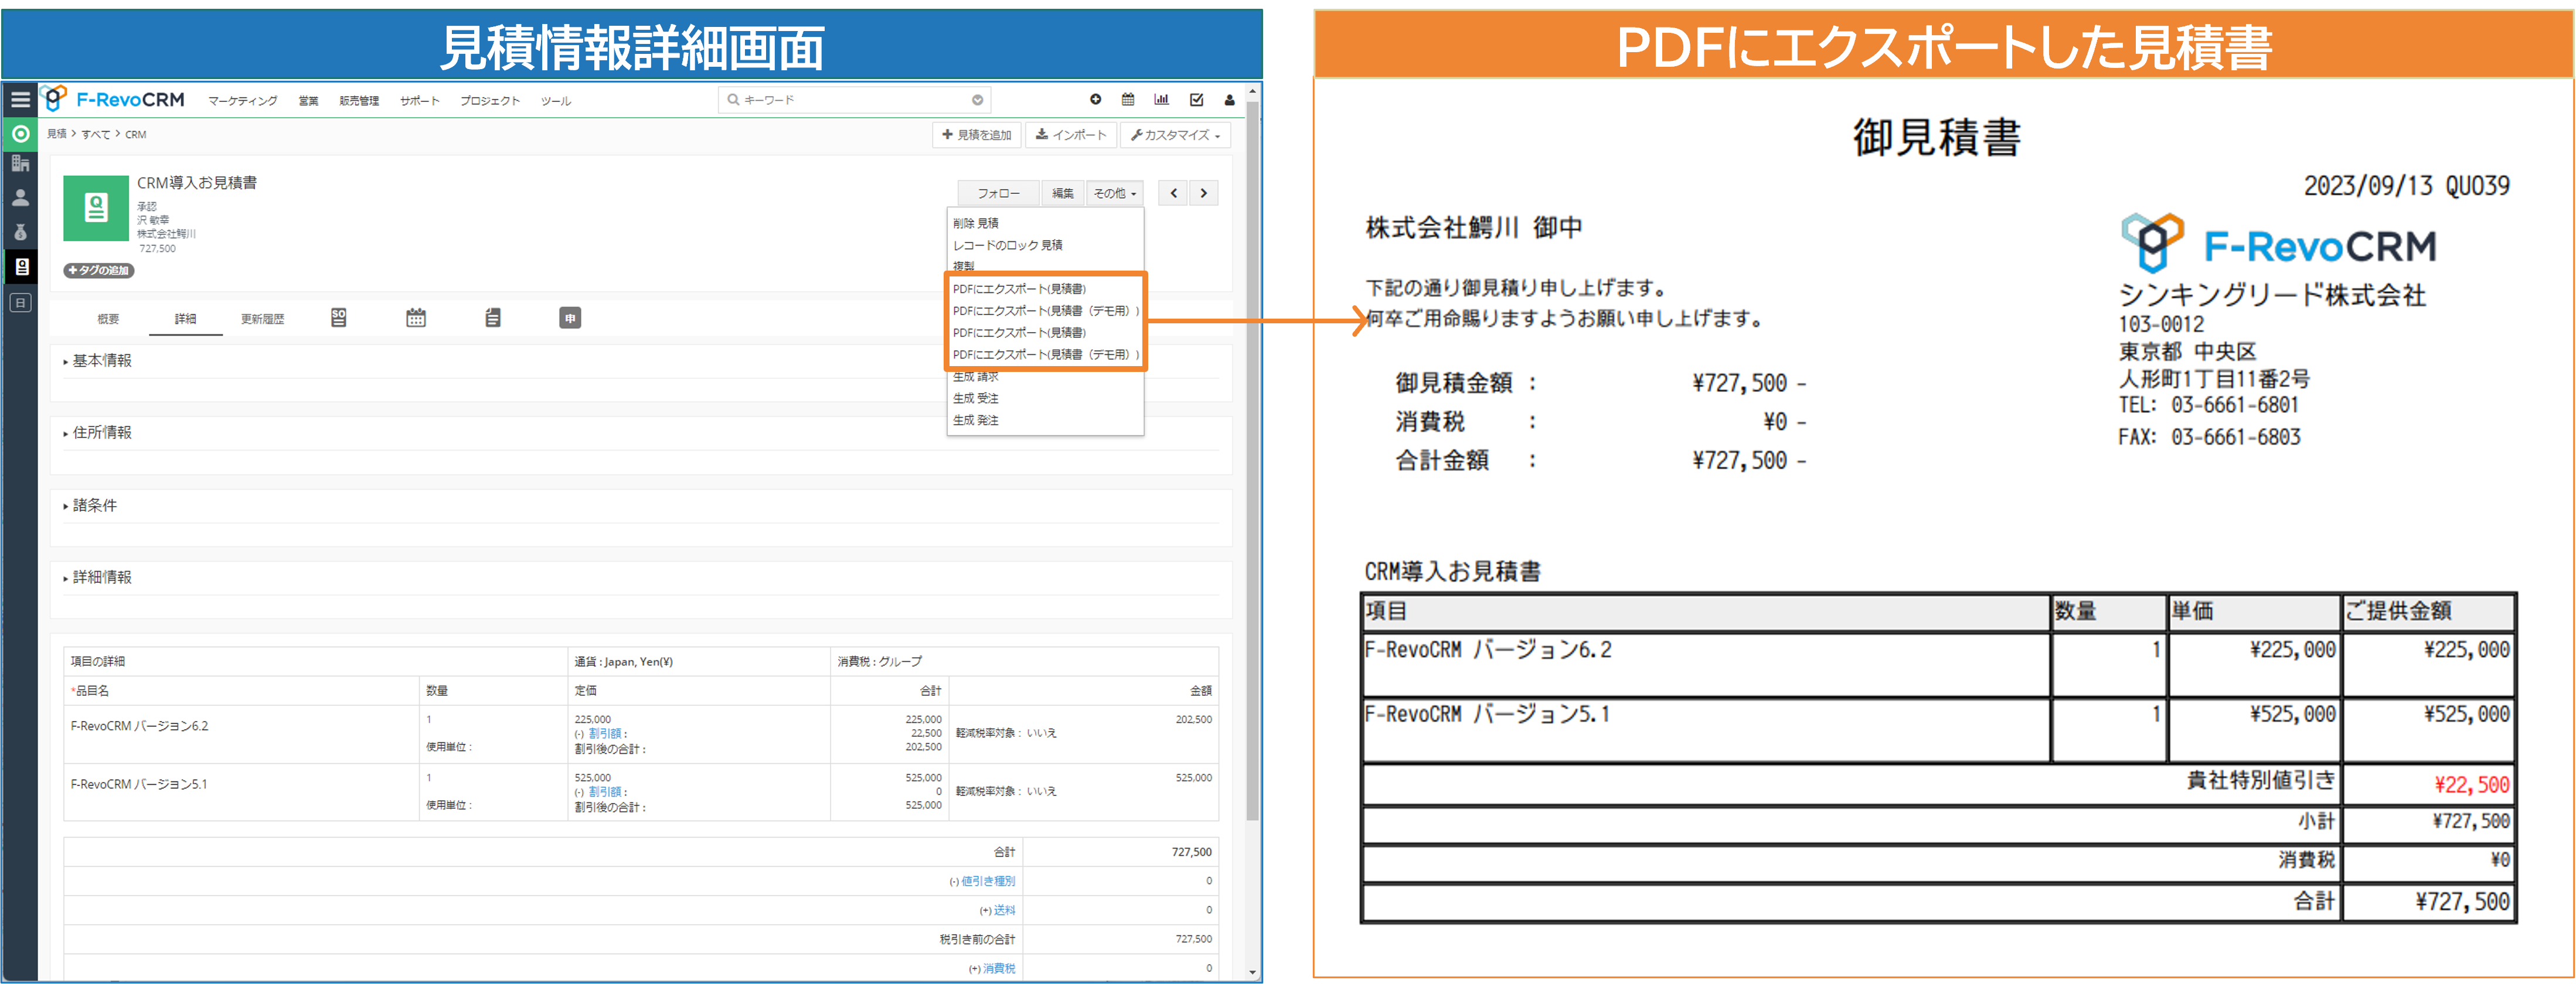
Task: Open the 営業 menu
Action: coord(308,101)
